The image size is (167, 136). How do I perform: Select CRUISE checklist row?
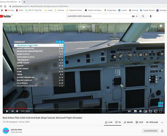click(39, 74)
